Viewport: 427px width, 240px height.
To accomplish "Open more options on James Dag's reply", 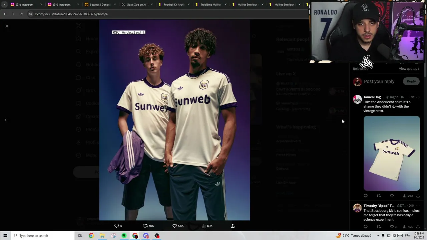I will [x=418, y=97].
